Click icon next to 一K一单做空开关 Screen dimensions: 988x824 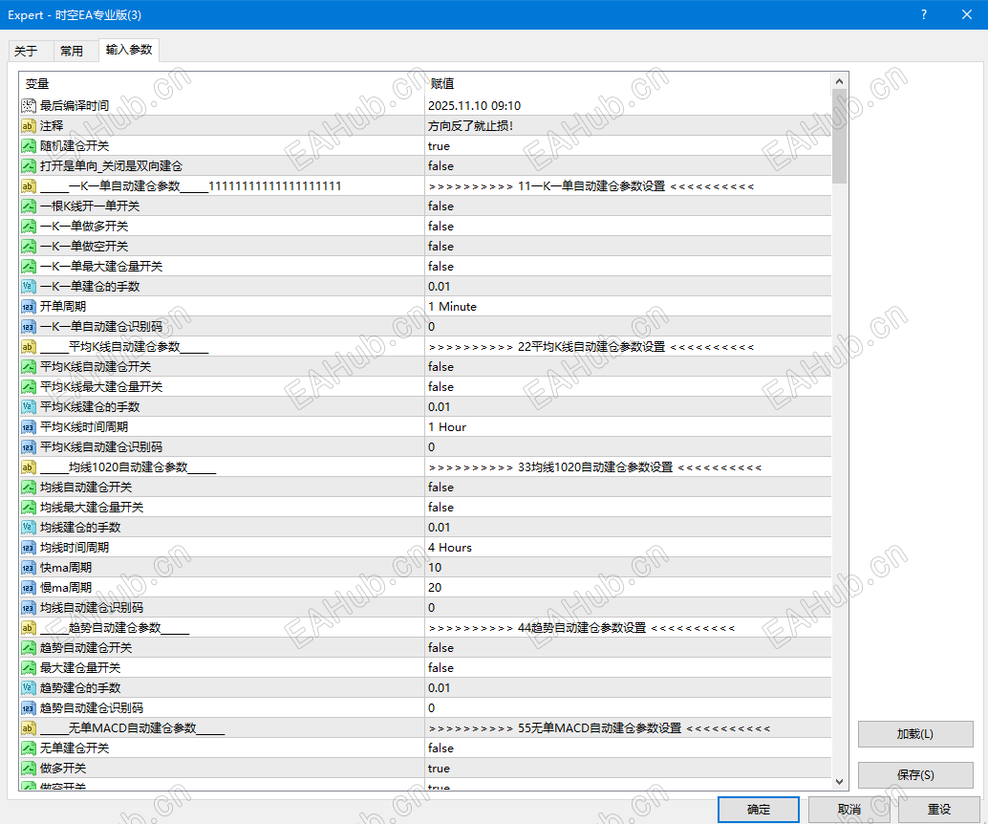click(x=29, y=247)
